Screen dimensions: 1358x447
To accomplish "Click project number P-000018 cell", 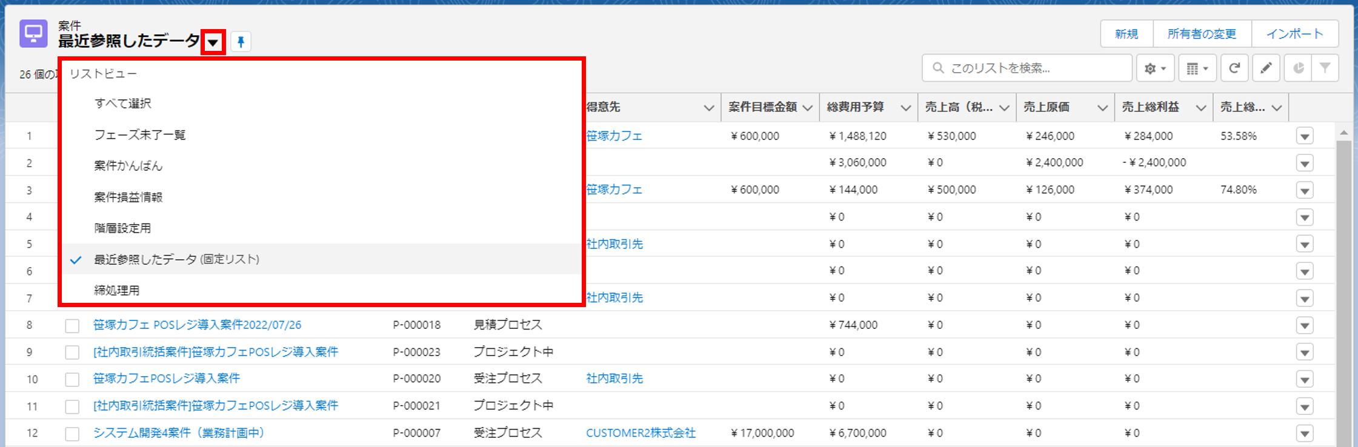I will pos(417,325).
